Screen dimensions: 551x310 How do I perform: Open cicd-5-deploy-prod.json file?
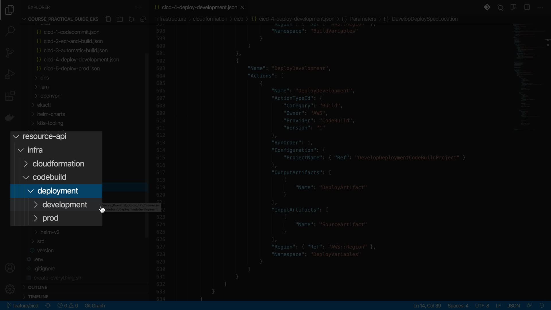[x=72, y=69]
